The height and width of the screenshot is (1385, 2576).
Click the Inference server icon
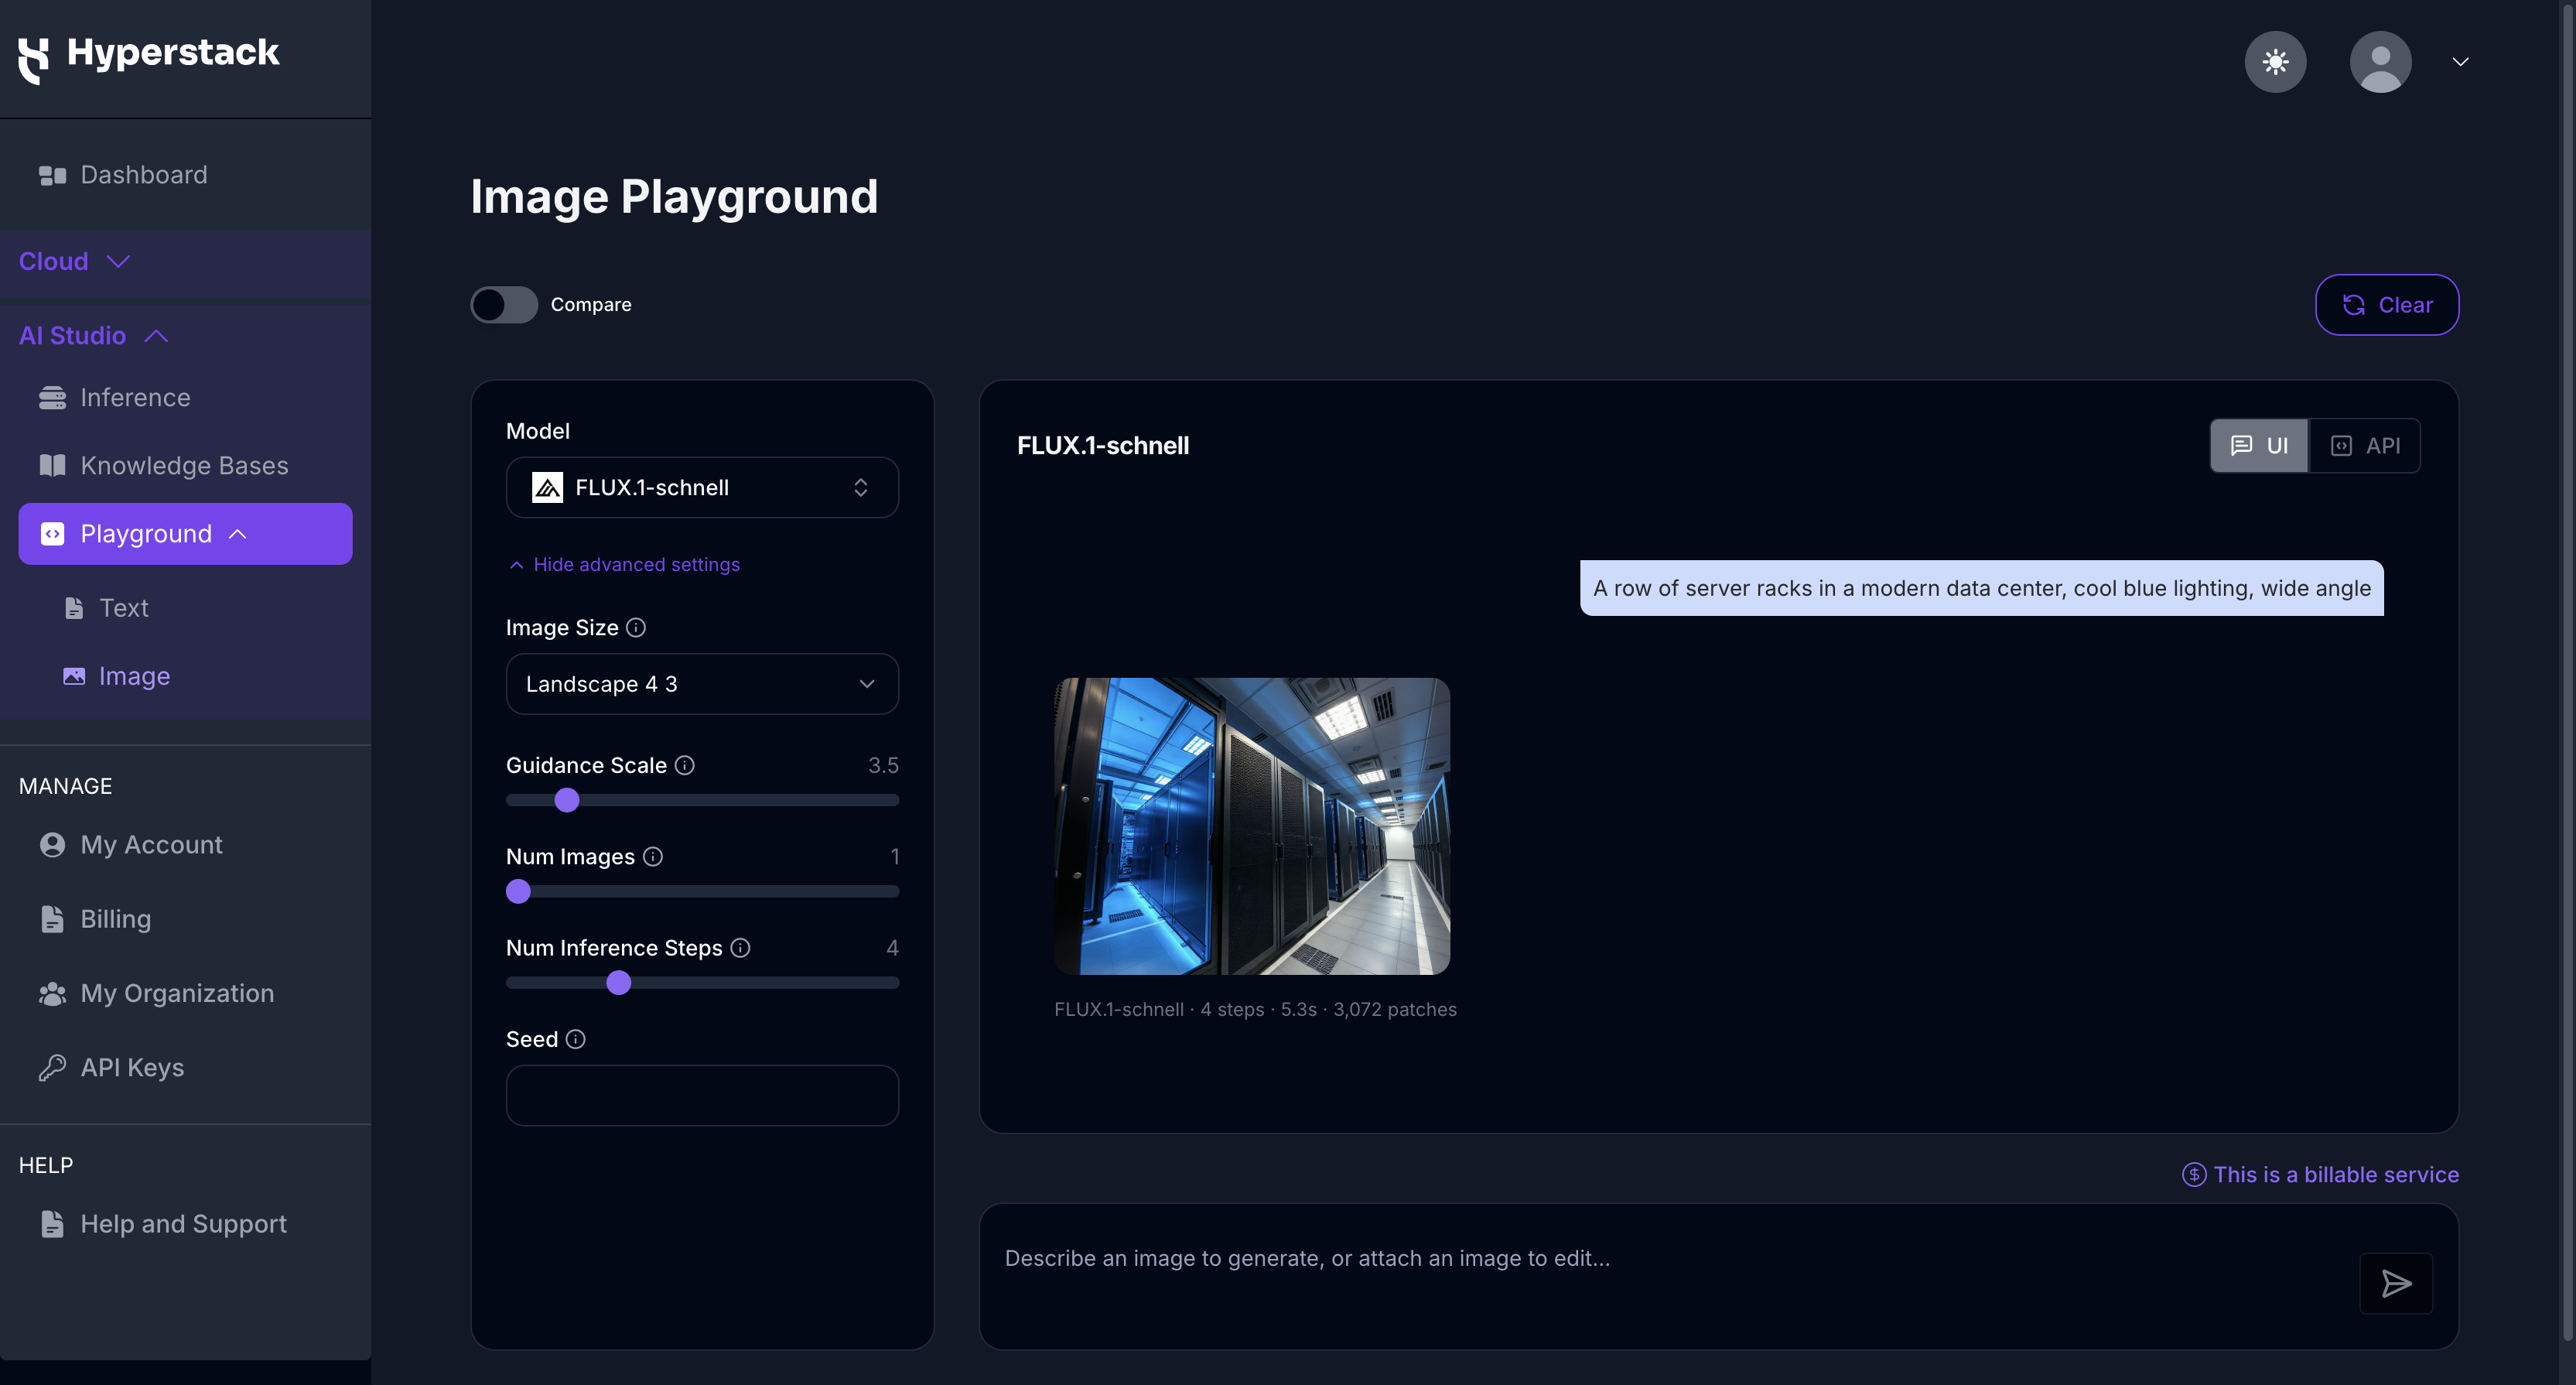pyautogui.click(x=52, y=398)
